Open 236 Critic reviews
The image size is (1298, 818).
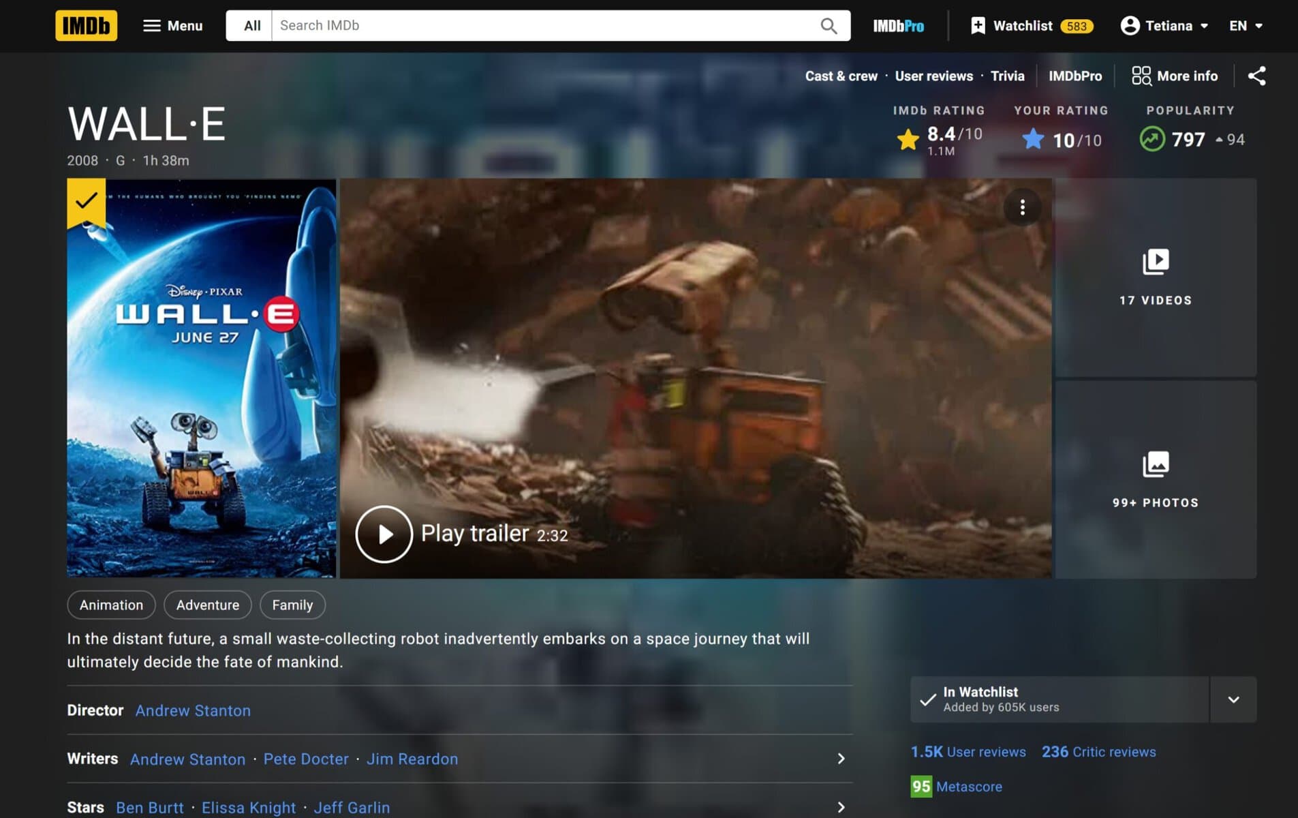(x=1098, y=752)
